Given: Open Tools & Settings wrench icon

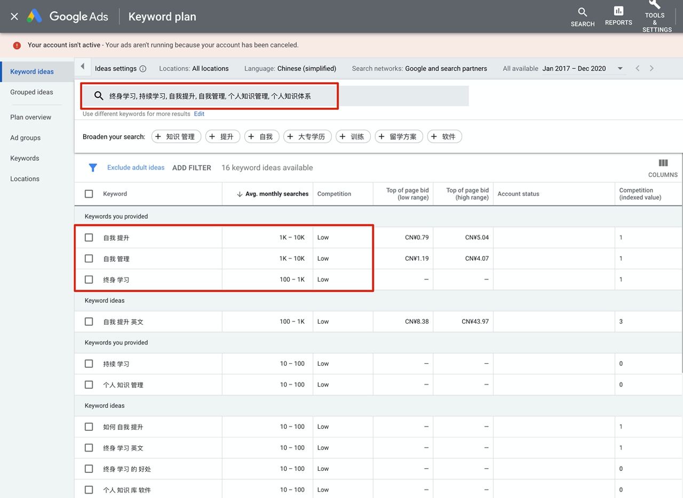Looking at the screenshot, I should (655, 5).
